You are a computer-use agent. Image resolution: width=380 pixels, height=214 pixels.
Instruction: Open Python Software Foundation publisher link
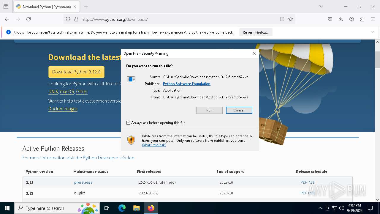(187, 84)
